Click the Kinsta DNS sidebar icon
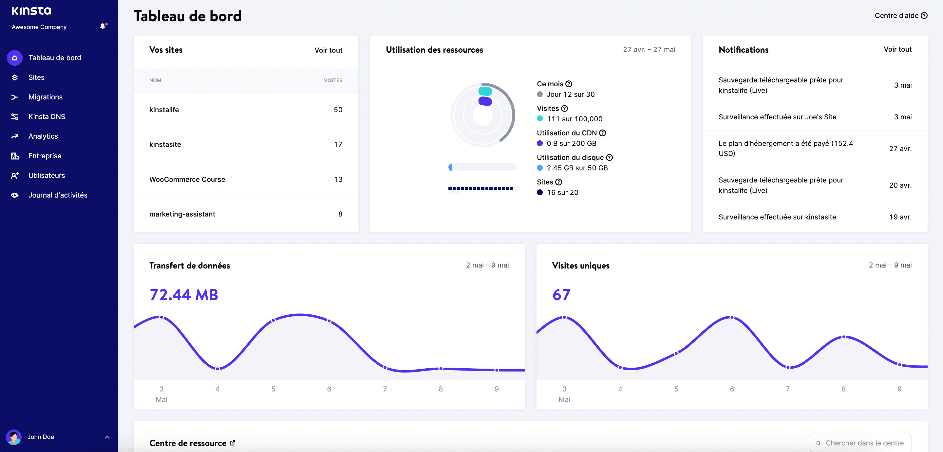The height and width of the screenshot is (452, 943). 14,116
